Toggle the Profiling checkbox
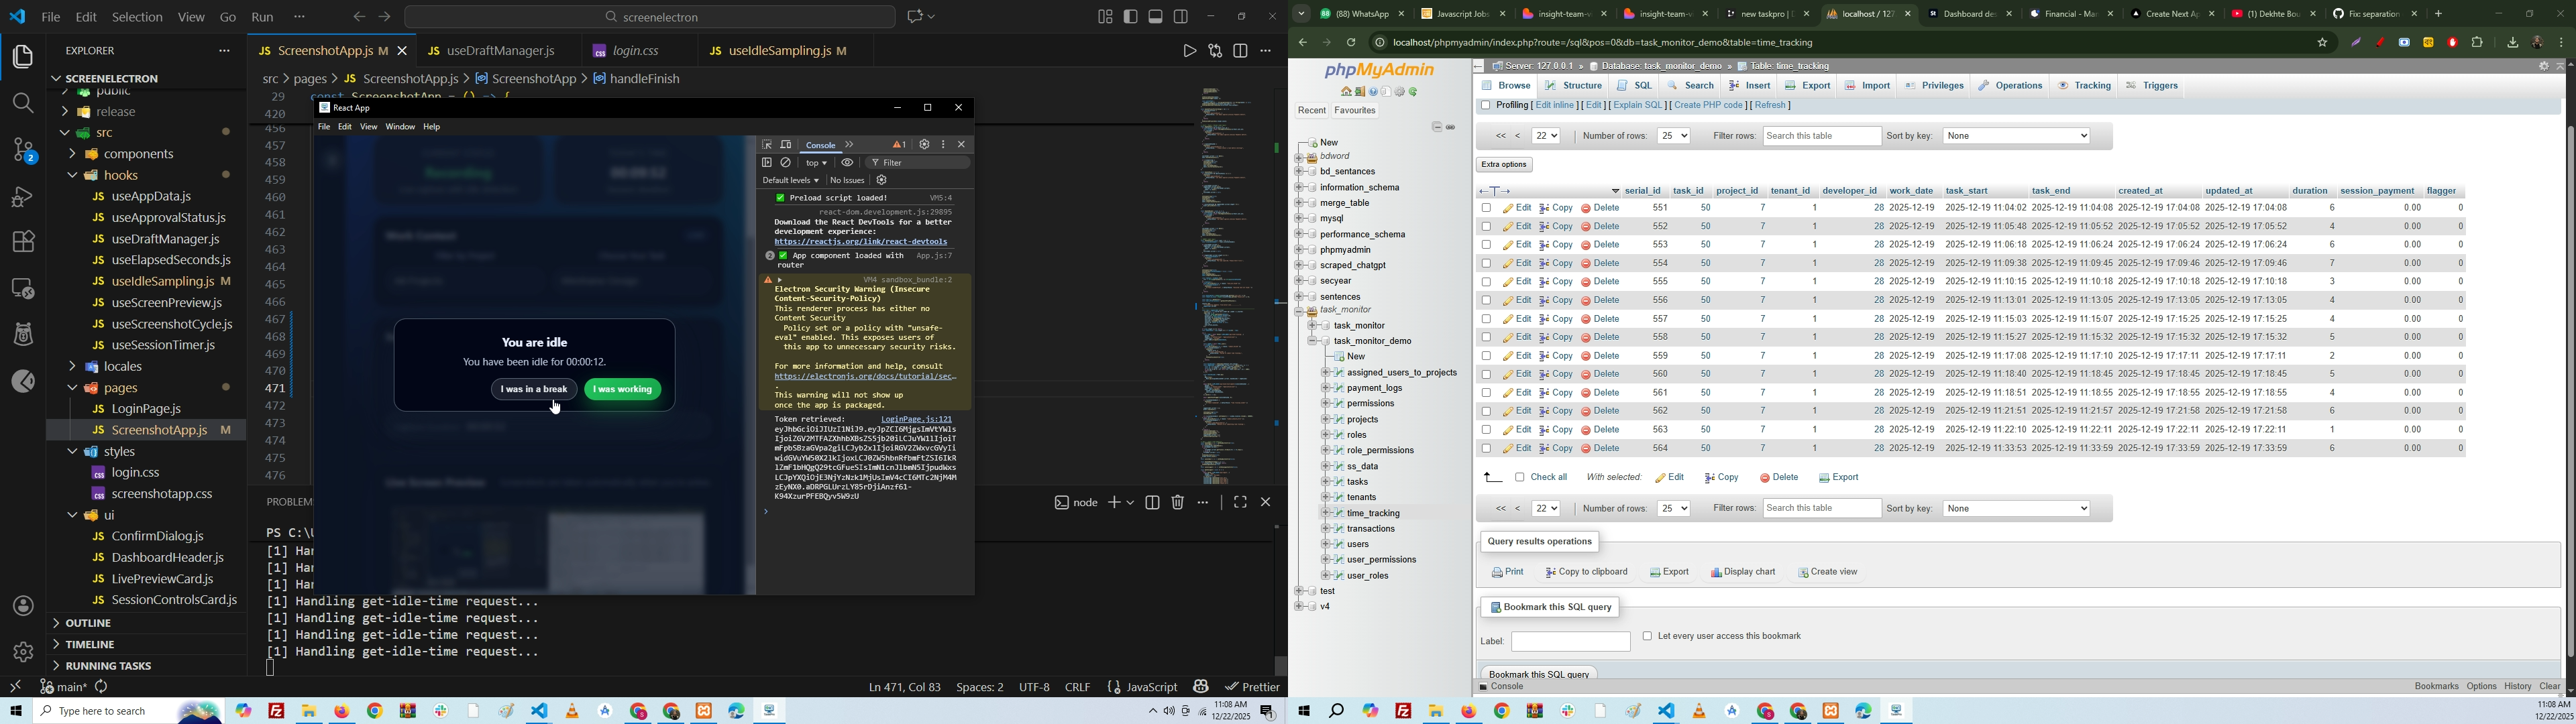 click(x=1485, y=106)
